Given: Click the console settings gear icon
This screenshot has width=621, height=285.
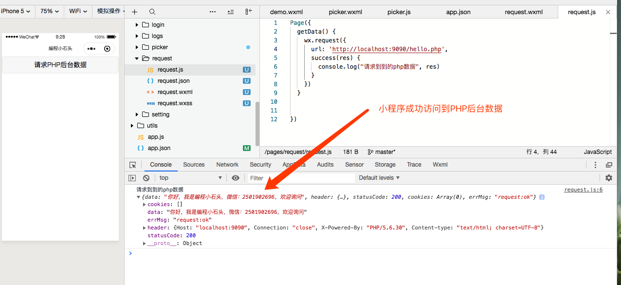Looking at the screenshot, I should (609, 178).
